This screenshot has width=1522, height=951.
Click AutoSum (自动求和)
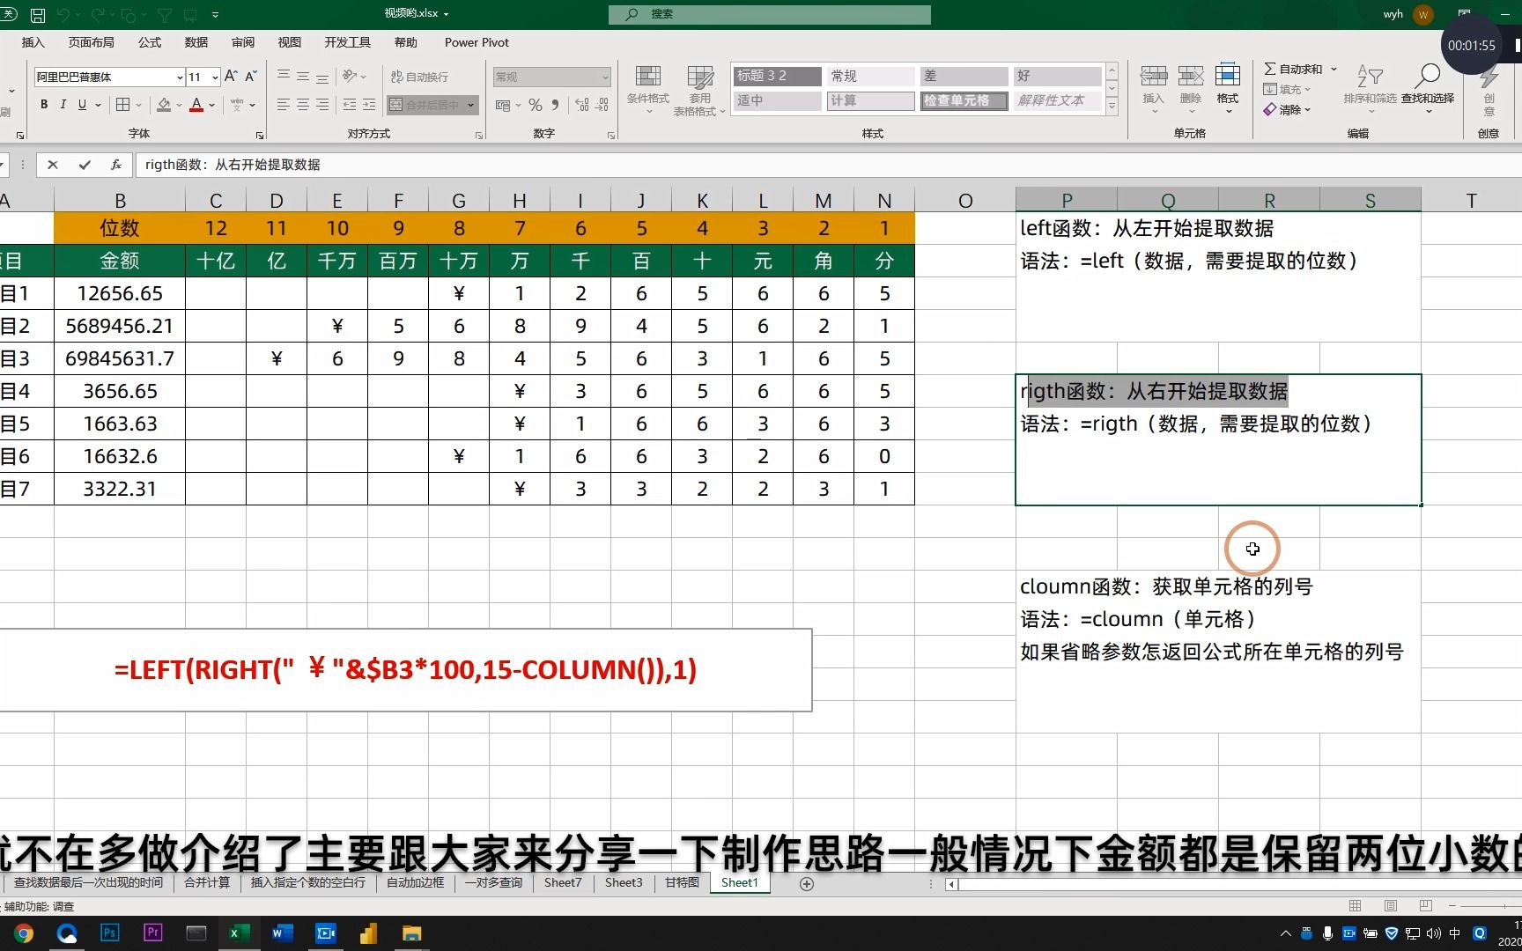coord(1294,69)
